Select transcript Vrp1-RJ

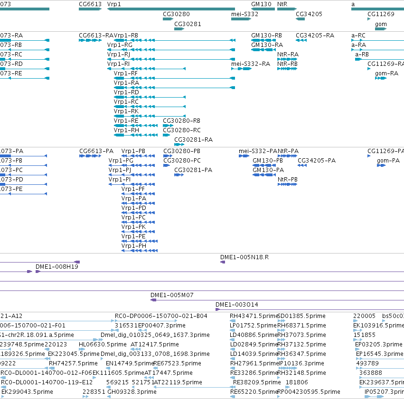[x=171, y=59]
